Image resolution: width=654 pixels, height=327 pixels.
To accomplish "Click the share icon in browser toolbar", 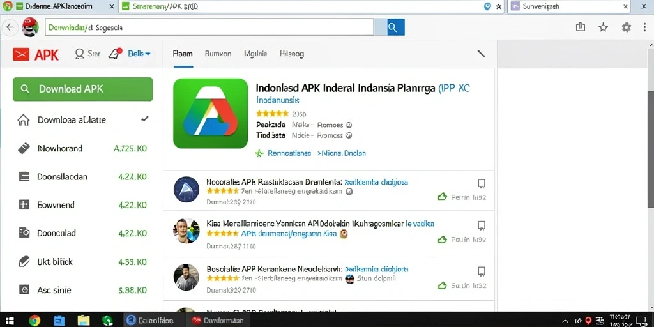I will (580, 27).
